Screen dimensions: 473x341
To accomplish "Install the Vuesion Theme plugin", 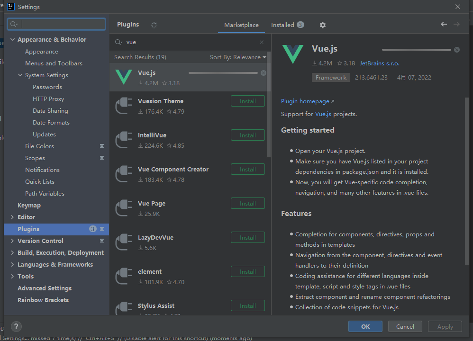I will click(248, 101).
